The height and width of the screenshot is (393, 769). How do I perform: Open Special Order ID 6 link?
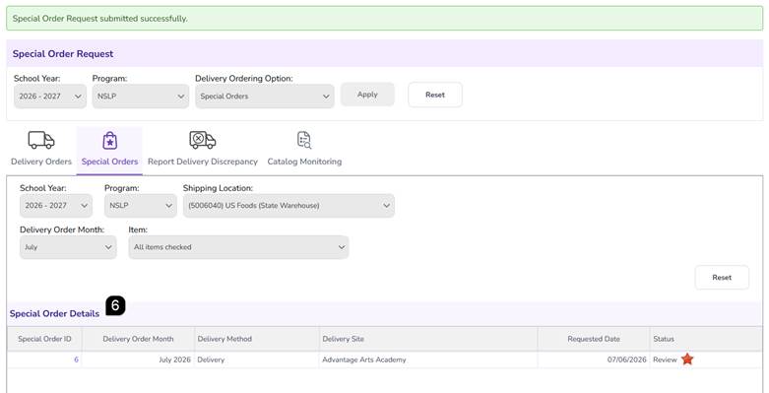click(x=76, y=360)
